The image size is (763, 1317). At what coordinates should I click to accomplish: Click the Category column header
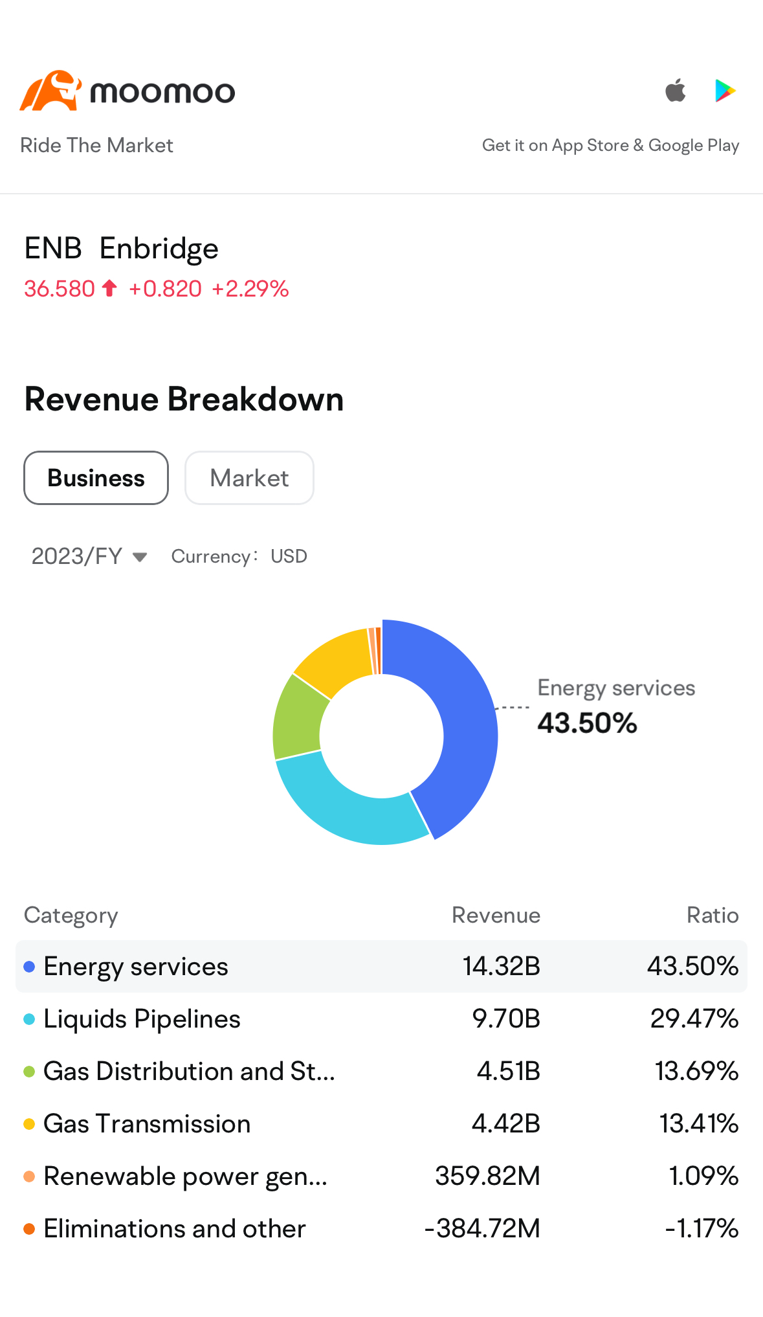point(71,916)
